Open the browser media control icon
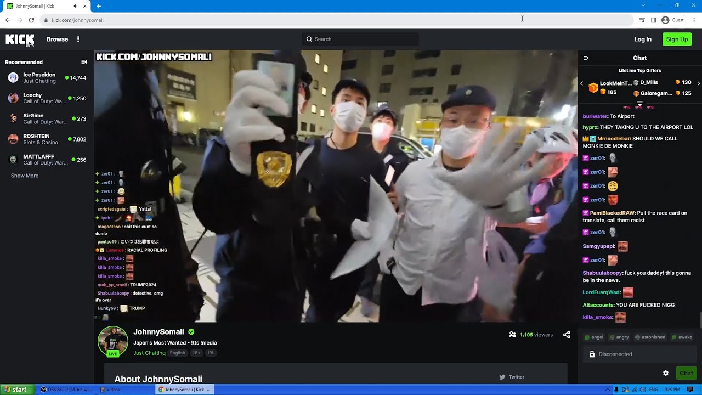 pos(642,20)
